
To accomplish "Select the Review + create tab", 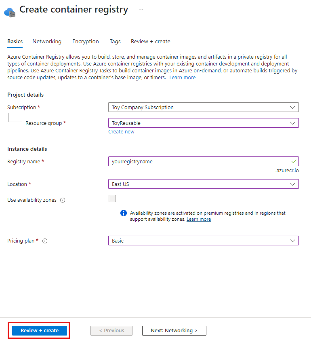I will [x=150, y=41].
